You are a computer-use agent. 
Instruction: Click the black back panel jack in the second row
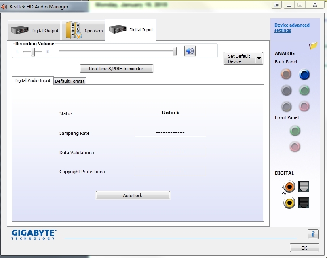pyautogui.click(x=286, y=90)
